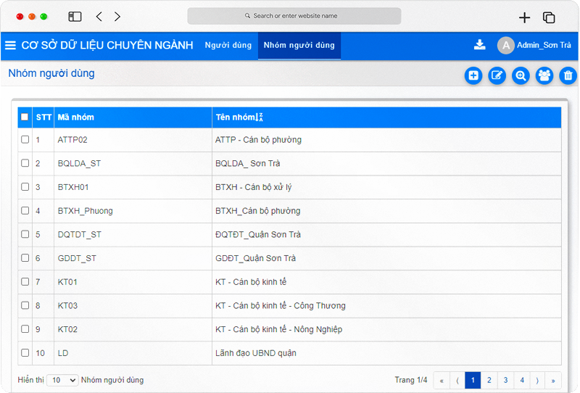Go to previous page ‹
The image size is (580, 393).
[x=457, y=380]
